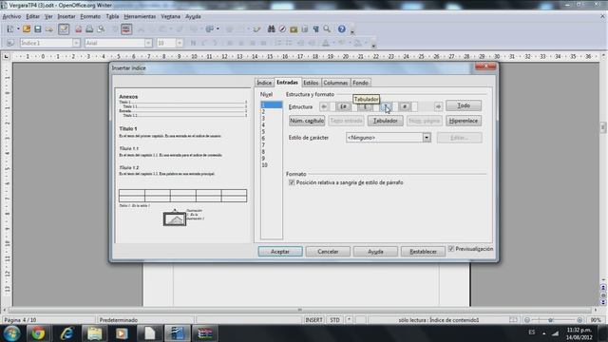Toggle STD selection mode in status bar

(x=334, y=320)
